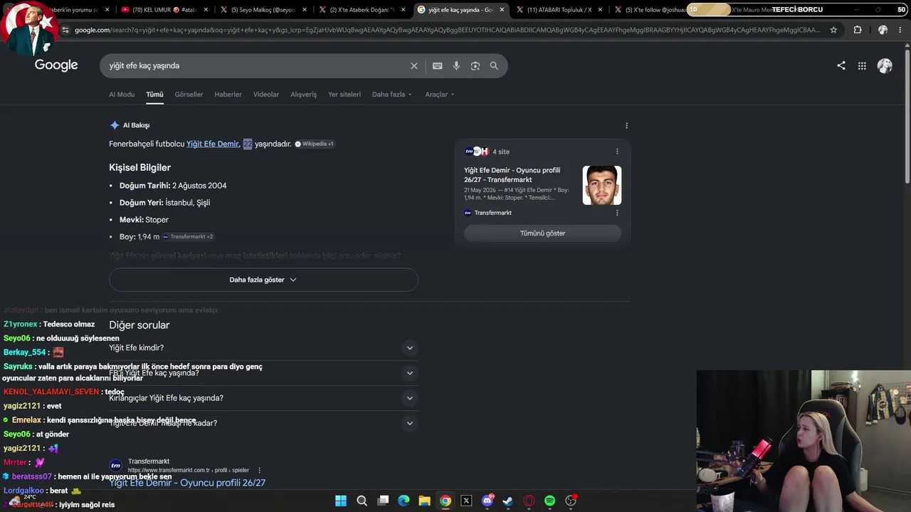Image resolution: width=911 pixels, height=512 pixels.
Task: Open File Explorer from the taskbar
Action: (x=424, y=501)
